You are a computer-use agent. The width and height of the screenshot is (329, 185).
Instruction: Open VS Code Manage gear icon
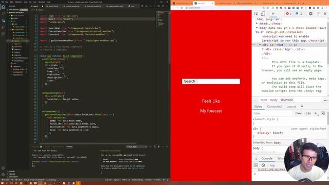[x=3, y=175]
